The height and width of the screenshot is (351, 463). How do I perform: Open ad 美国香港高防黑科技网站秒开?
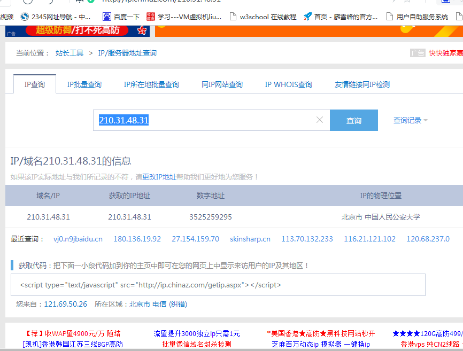point(321,333)
